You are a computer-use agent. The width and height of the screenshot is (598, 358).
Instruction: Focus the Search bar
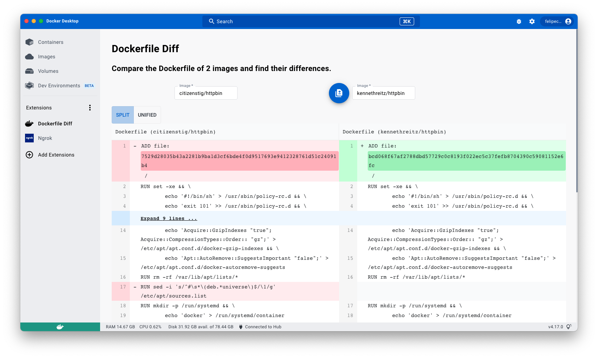click(311, 21)
